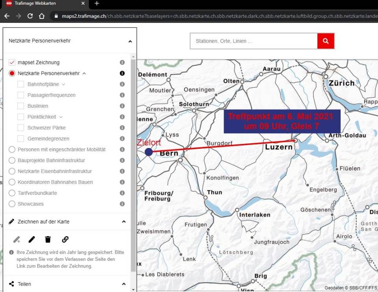The width and height of the screenshot is (378, 292).
Task: Select the Tarifverbundkarte radio button
Action: [x=12, y=193]
